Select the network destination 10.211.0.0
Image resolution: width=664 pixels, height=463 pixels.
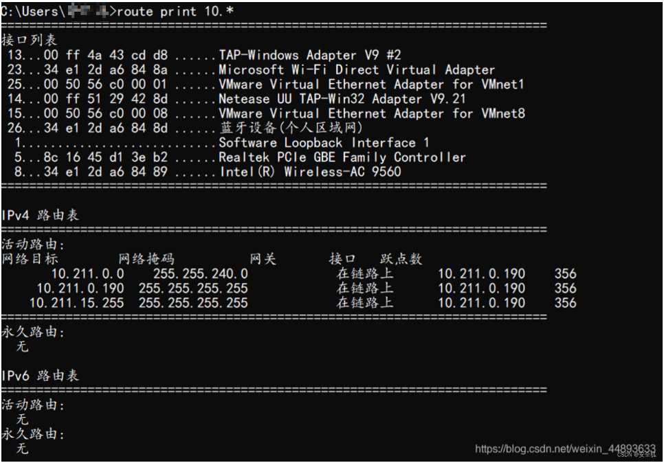click(x=88, y=274)
